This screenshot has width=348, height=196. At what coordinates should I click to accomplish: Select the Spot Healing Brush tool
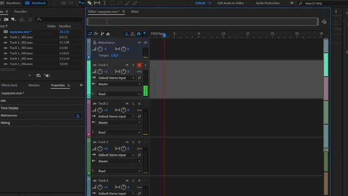(x=135, y=3)
